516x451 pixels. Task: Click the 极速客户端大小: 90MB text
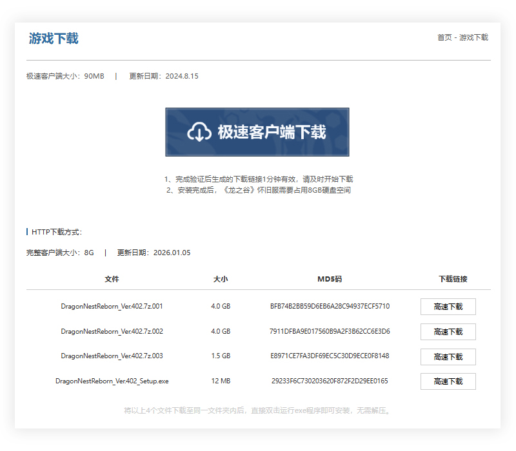coord(65,76)
